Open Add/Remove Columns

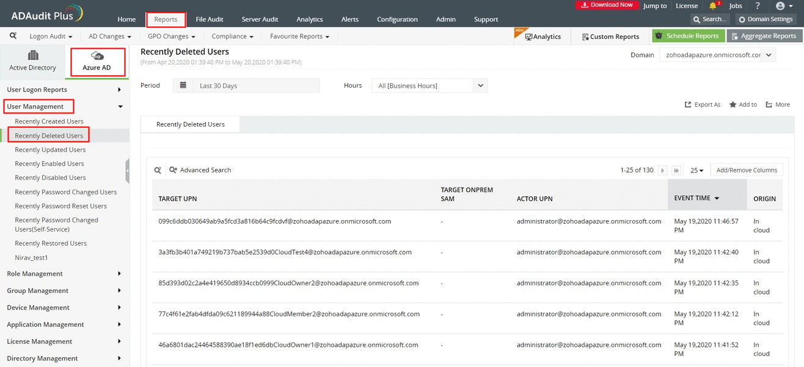coord(747,170)
